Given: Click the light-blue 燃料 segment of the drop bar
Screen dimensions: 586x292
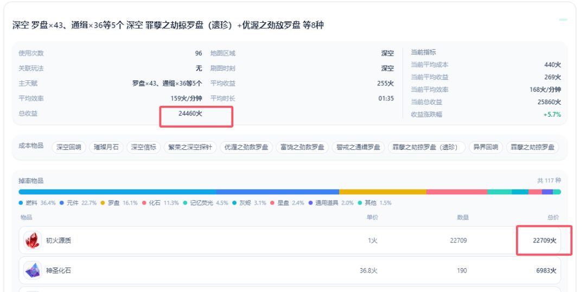Looking at the screenshot, I should (117, 192).
